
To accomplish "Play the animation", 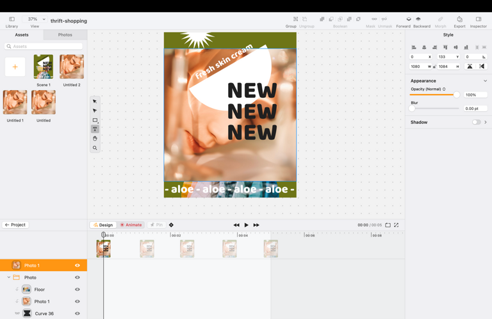I will click(246, 225).
